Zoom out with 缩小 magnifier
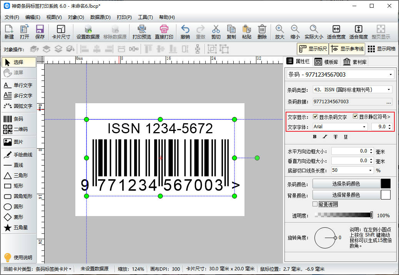The image size is (399, 275). pos(295,32)
